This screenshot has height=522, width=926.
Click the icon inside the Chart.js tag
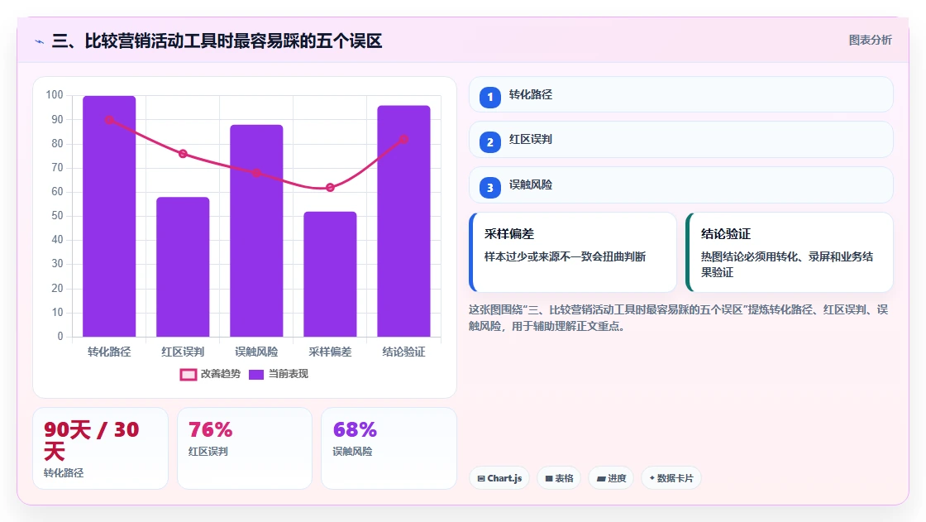481,479
